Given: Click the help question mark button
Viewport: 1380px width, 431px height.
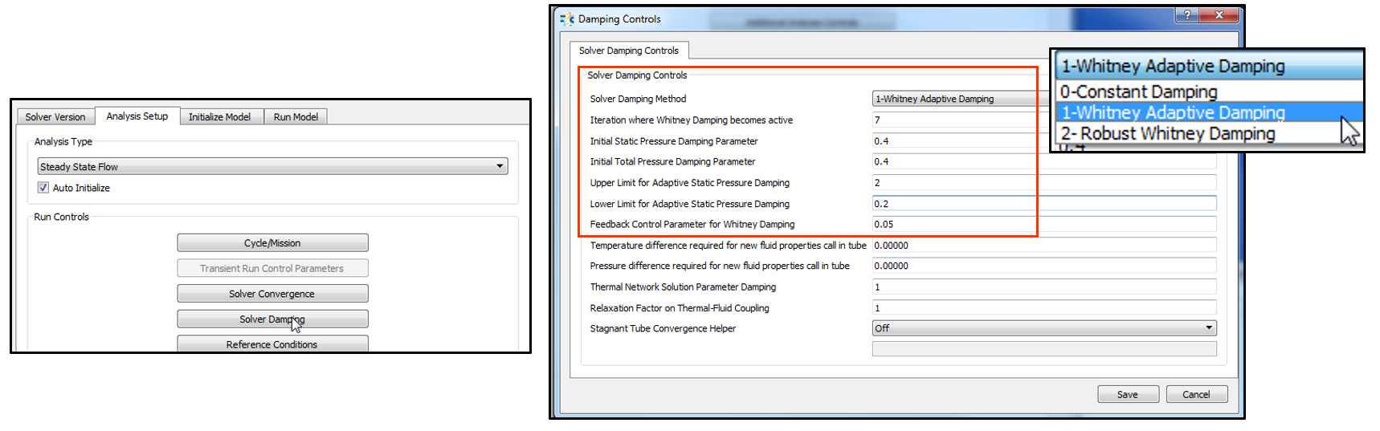Looking at the screenshot, I should pyautogui.click(x=1186, y=15).
